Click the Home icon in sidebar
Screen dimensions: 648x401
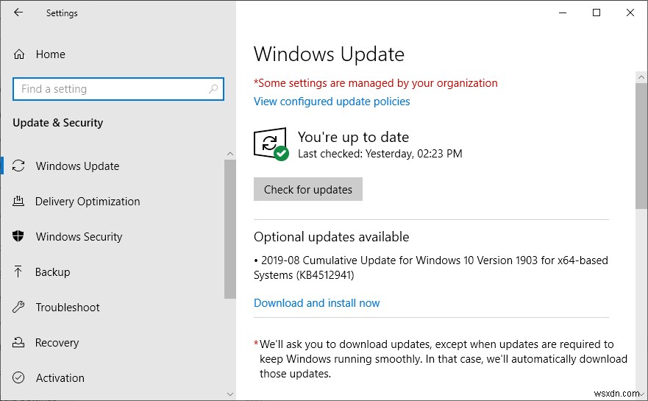pyautogui.click(x=20, y=54)
